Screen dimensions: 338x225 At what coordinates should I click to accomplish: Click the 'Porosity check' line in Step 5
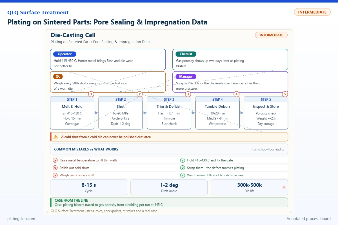pyautogui.click(x=266, y=113)
